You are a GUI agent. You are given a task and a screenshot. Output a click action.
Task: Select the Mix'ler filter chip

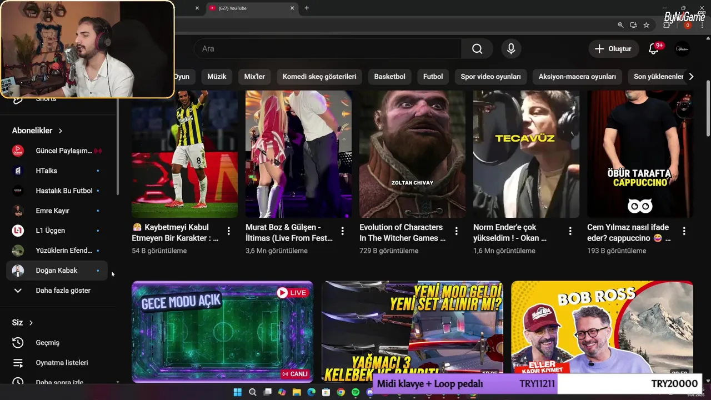[x=254, y=77]
